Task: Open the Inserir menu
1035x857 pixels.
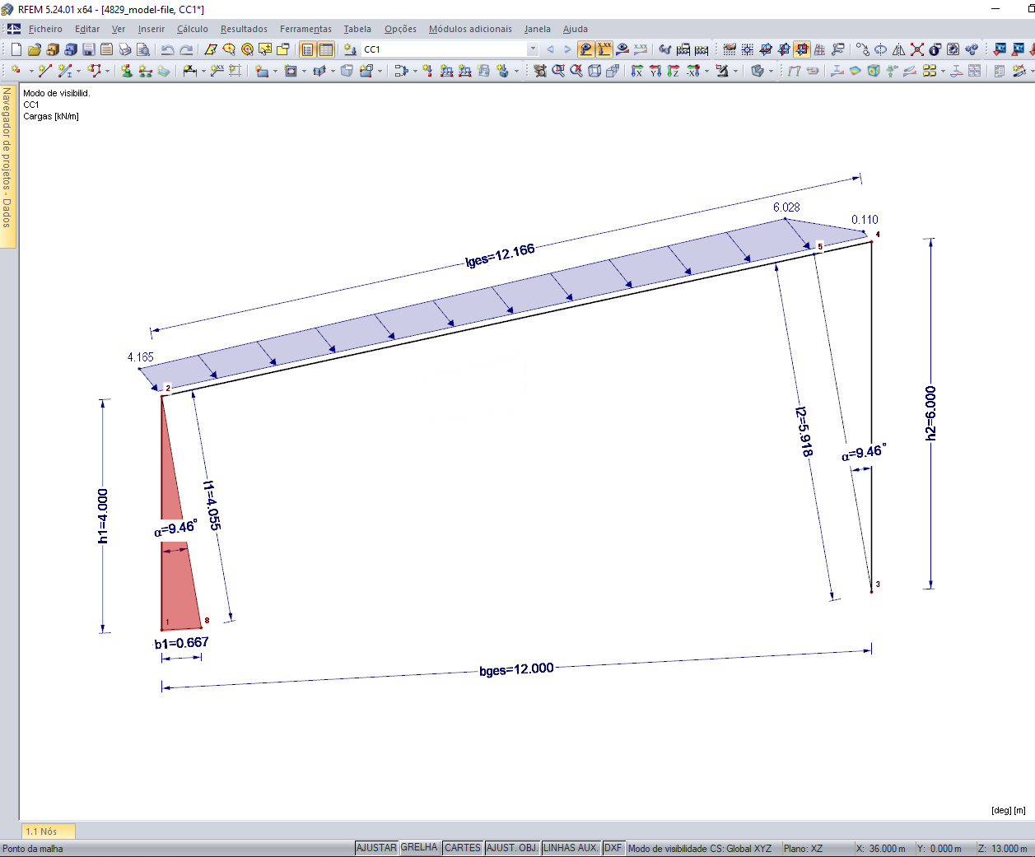Action: tap(152, 29)
